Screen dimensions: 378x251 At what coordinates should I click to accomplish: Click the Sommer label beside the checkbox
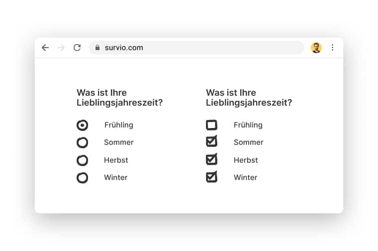point(249,142)
